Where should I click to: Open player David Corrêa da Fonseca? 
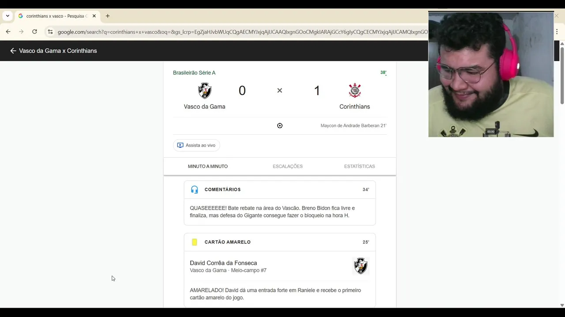click(x=223, y=263)
